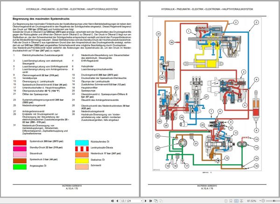Go to the first page
280x204 pixels.
(112, 201)
